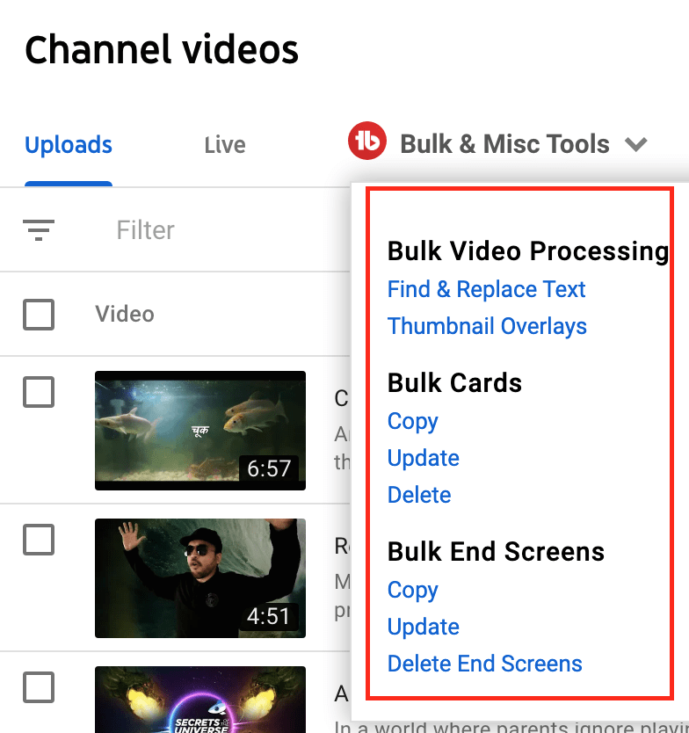Image resolution: width=689 pixels, height=733 pixels.
Task: Open the 6:57 fish aquarium video thumbnail
Action: click(x=200, y=431)
